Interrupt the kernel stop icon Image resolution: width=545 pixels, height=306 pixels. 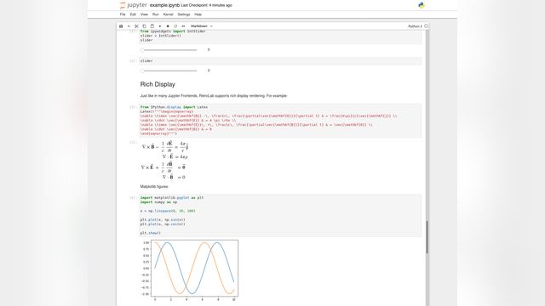click(x=168, y=26)
